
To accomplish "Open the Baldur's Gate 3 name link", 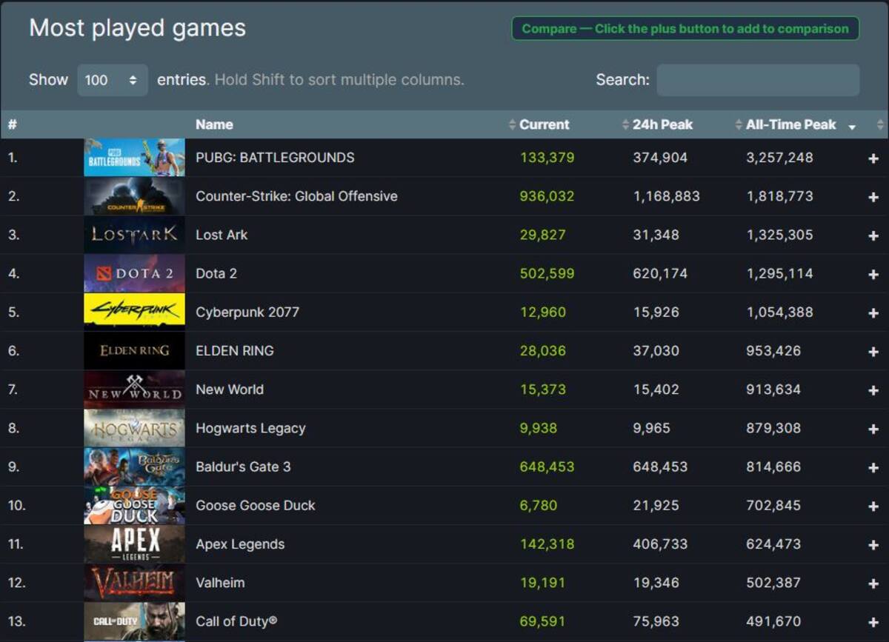I will coord(243,467).
